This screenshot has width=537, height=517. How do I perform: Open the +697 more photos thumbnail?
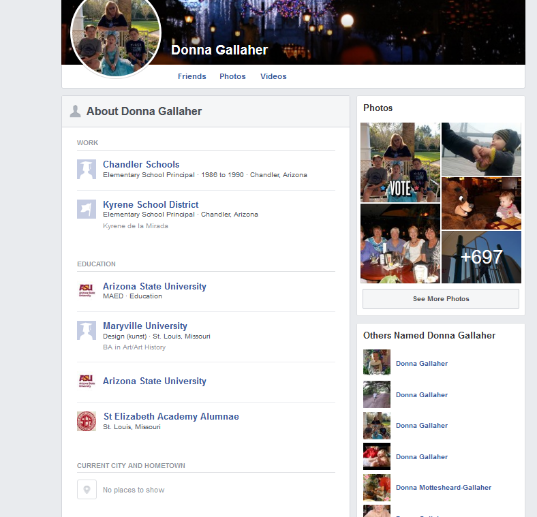tap(481, 257)
